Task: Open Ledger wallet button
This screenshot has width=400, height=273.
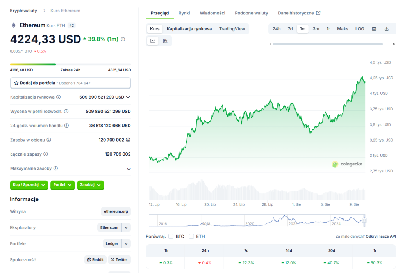Action: [x=112, y=243]
